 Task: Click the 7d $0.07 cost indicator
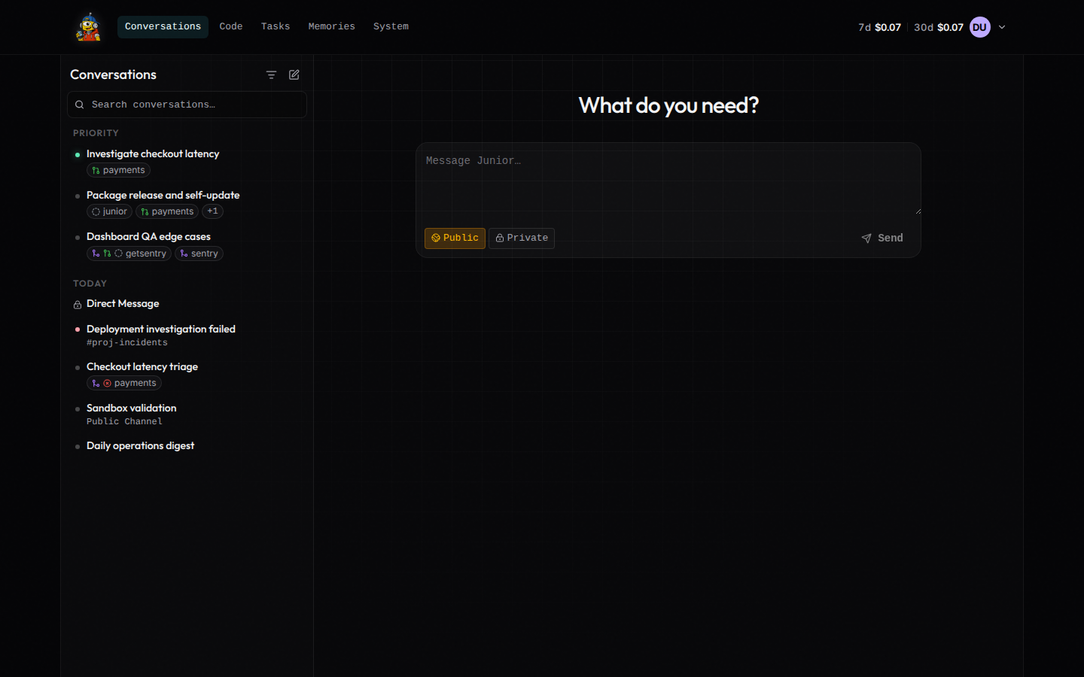coord(879,27)
